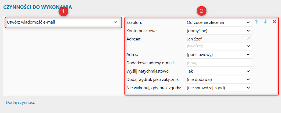Click red annotation marker number 1
Screen dimensions: 281x113
63,11
